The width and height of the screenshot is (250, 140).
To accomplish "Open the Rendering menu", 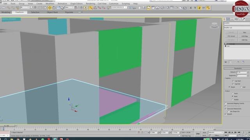I will coord(90,3).
